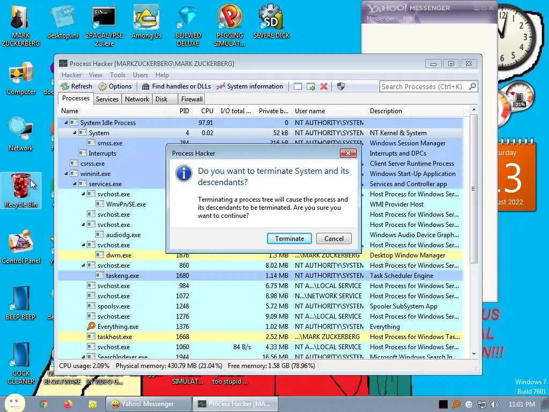Select the Everything.exe process row
This screenshot has height=412, width=549.
point(261,327)
